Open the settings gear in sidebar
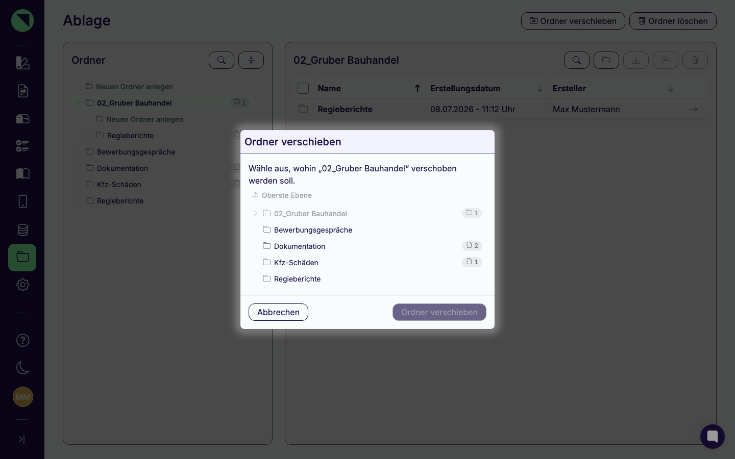735x459 pixels. pos(22,285)
